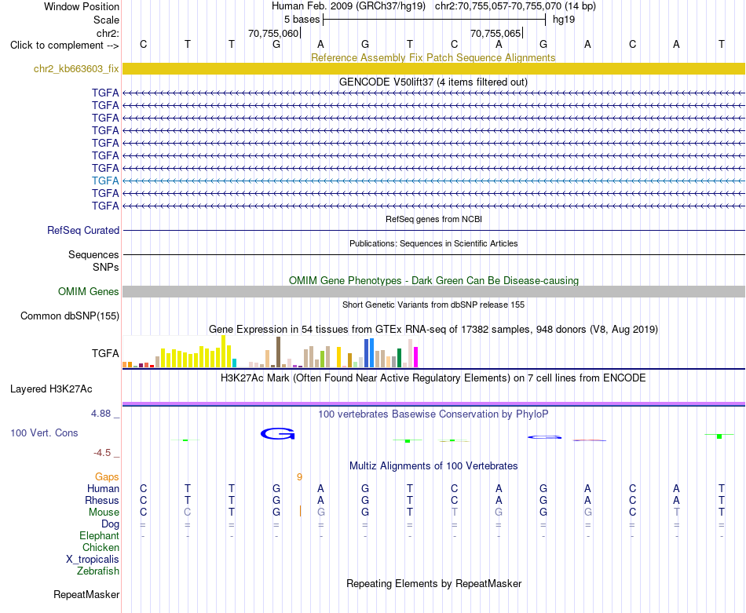746x613 pixels.
Task: Click the OMIM Genes label
Action: [88, 291]
